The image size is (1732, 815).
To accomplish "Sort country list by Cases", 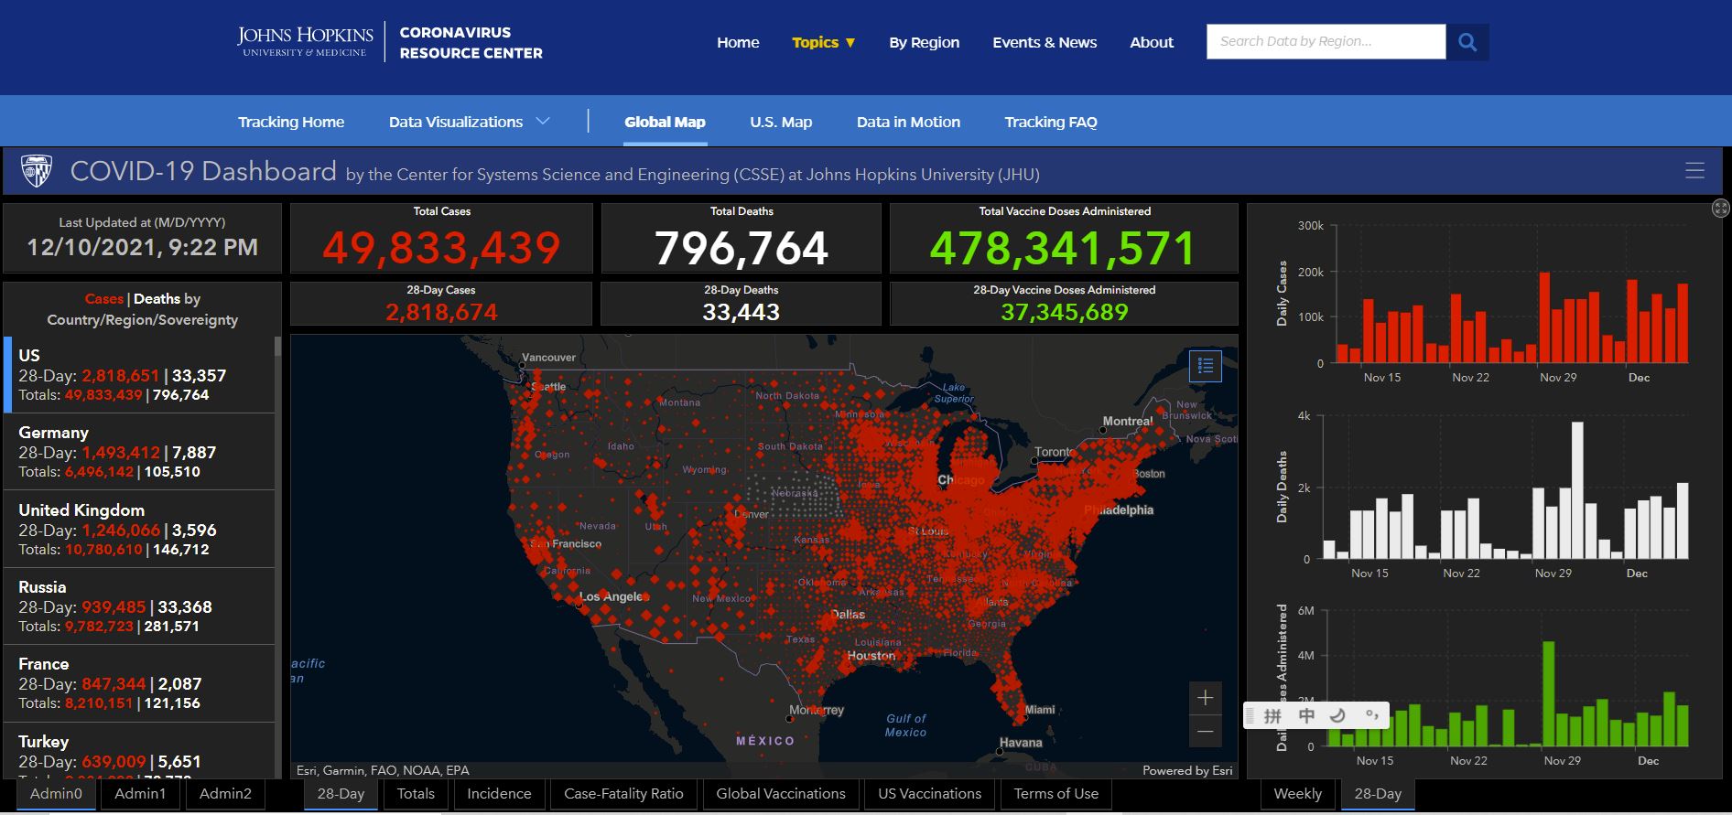I will pos(103,299).
